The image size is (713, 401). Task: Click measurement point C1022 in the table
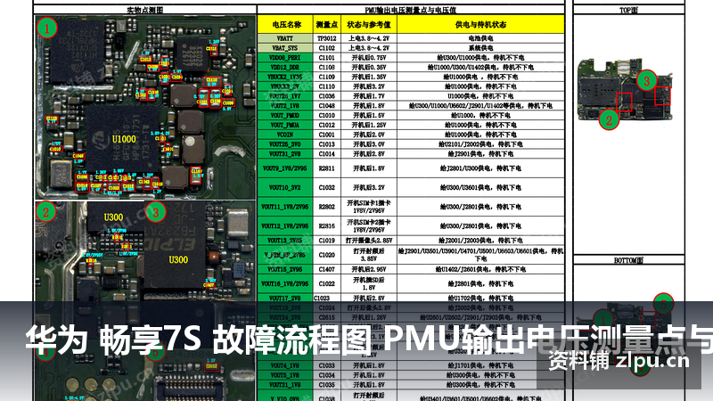326,283
